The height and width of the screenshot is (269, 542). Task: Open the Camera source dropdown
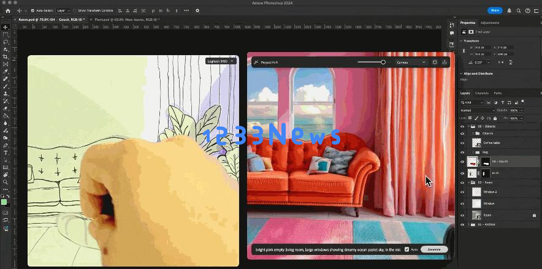(411, 62)
